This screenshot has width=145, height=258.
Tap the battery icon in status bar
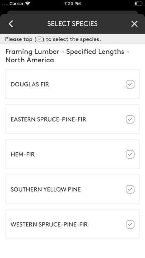[139, 4]
